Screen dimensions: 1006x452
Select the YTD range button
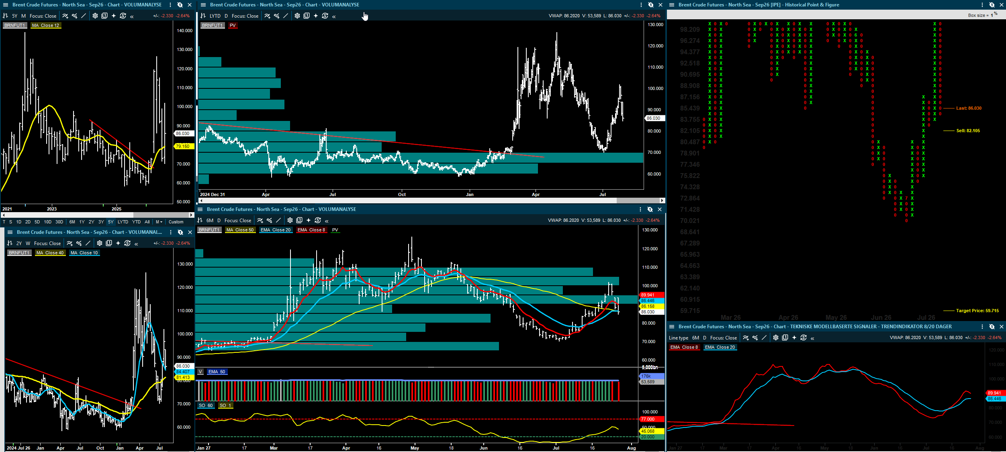pos(137,222)
